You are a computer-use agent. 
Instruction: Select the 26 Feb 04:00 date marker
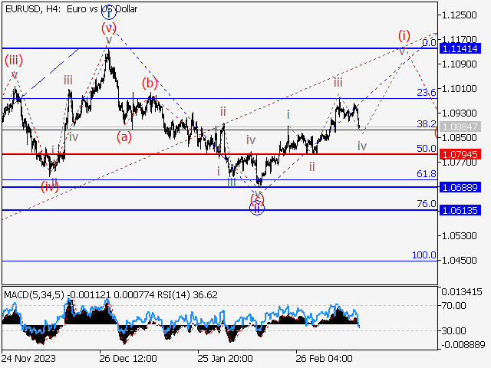pos(325,358)
